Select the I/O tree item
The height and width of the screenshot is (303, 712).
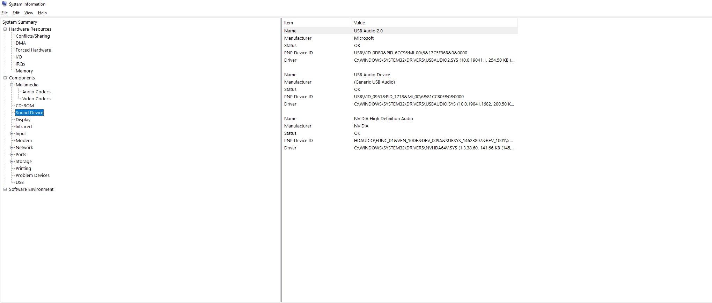coord(19,57)
